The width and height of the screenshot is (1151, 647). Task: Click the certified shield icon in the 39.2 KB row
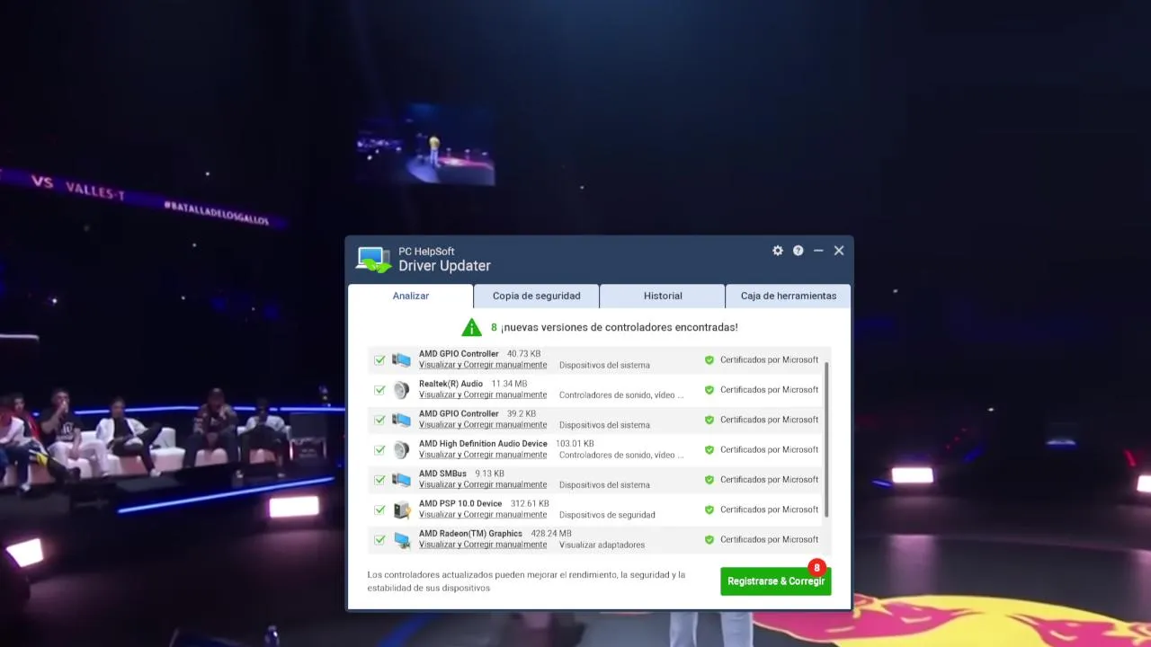pos(709,420)
